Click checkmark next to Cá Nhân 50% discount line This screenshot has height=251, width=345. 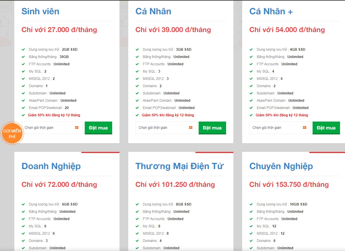[137, 115]
